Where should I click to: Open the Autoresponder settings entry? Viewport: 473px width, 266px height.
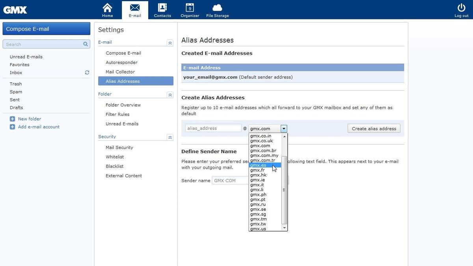121,62
